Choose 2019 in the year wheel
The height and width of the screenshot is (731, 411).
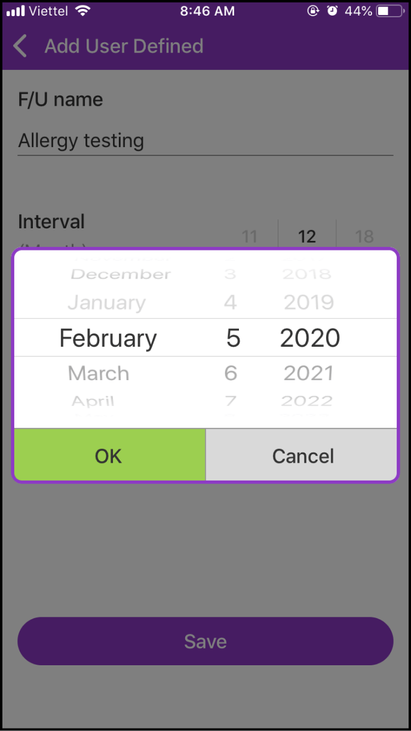[308, 302]
